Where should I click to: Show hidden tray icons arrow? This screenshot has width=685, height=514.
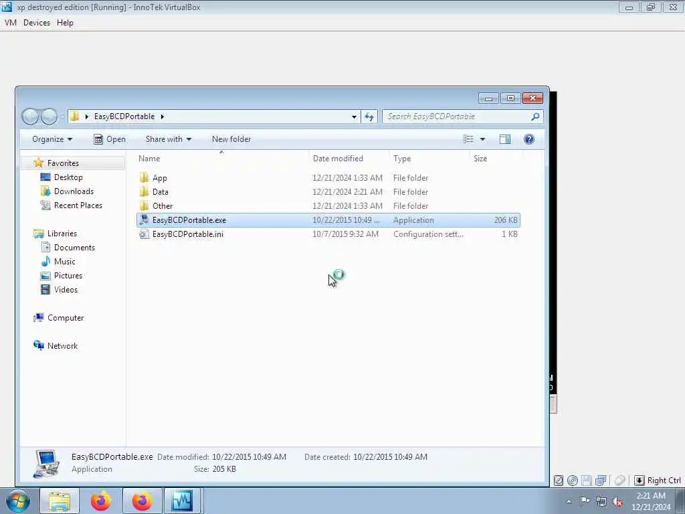(x=569, y=502)
